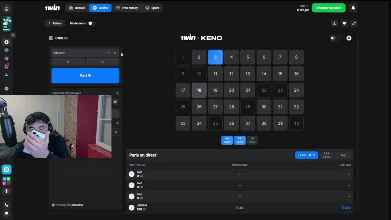Click the 0 hits x0.00 payout chip
The width and height of the screenshot is (391, 220).
pyautogui.click(x=227, y=140)
